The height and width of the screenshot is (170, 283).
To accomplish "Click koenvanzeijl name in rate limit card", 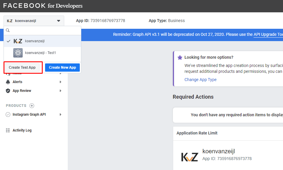I will pyautogui.click(x=219, y=151).
